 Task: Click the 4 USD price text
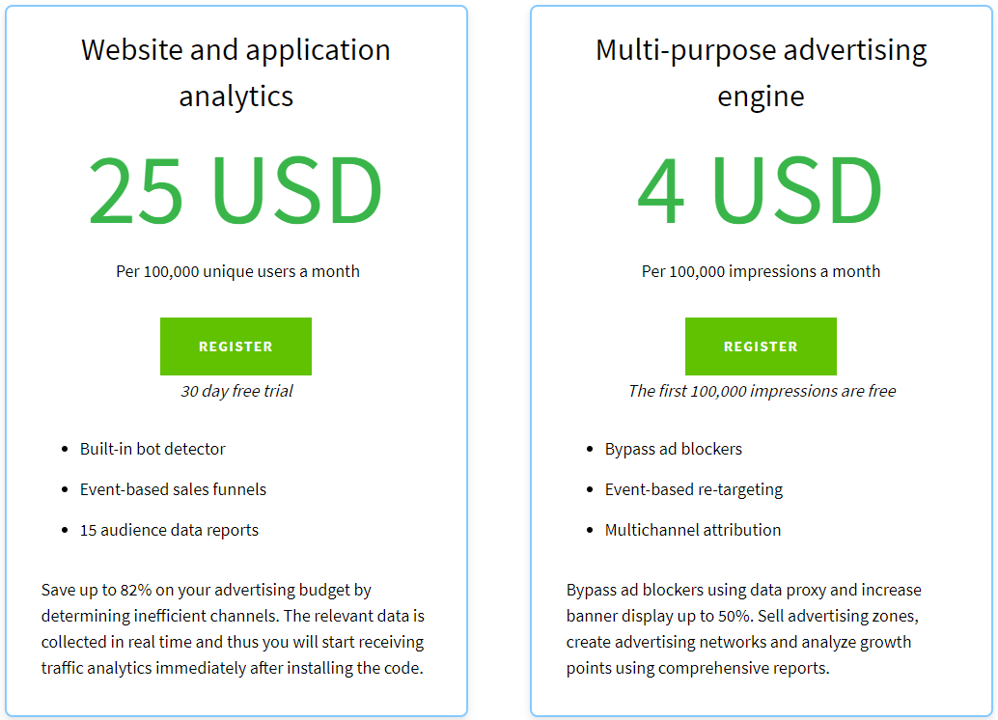tap(762, 190)
